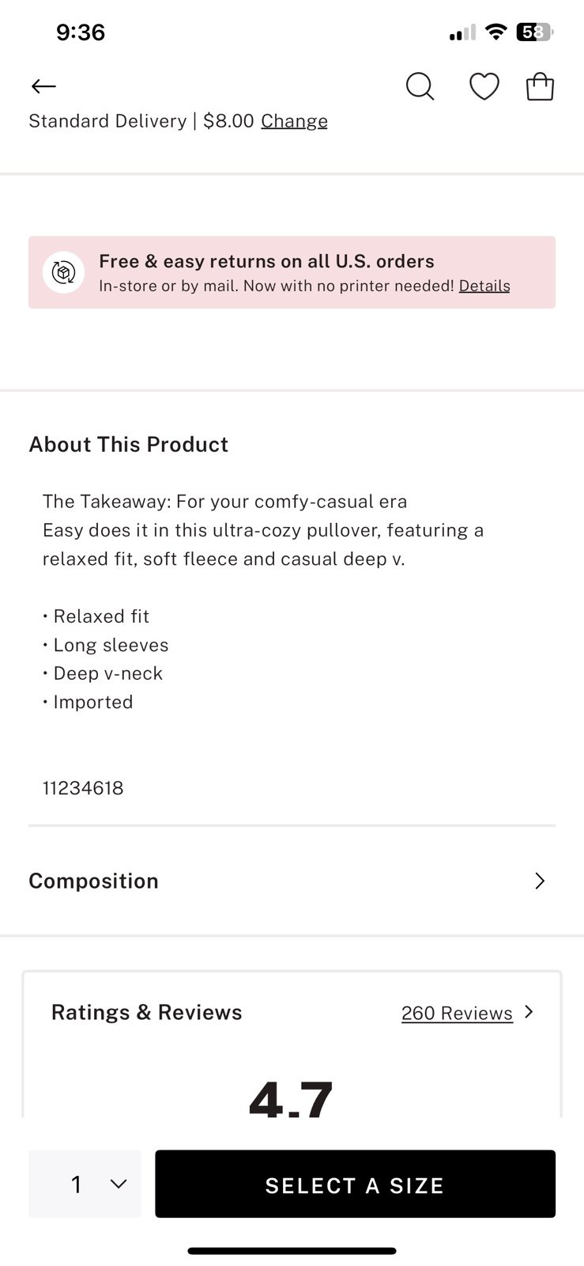
Task: Tap the heart wishlist icon
Action: (484, 86)
